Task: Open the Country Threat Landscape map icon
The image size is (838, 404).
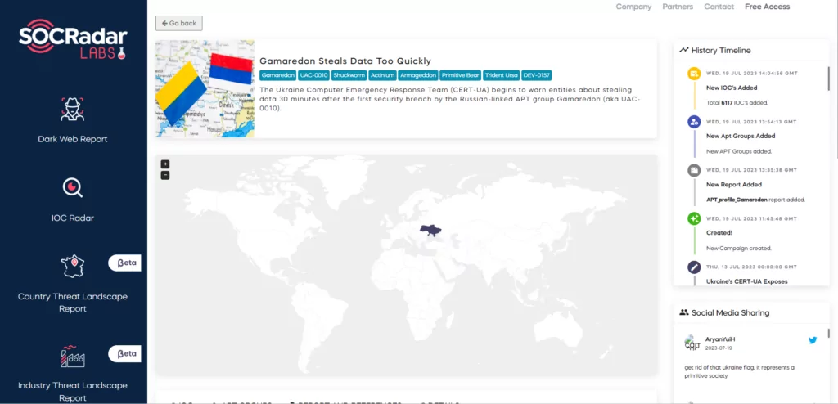Action: coord(72,266)
